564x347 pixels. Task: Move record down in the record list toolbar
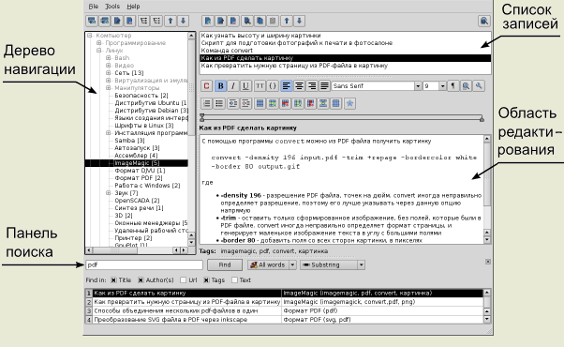299,21
